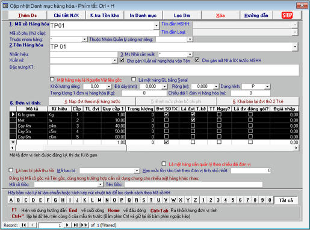The image size is (310, 230).
Task: Select the Cay 6m cell in unit table
Action: [32, 137]
